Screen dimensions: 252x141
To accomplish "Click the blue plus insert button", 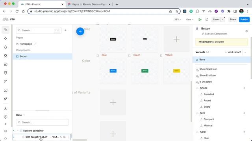I will (x=80, y=31).
